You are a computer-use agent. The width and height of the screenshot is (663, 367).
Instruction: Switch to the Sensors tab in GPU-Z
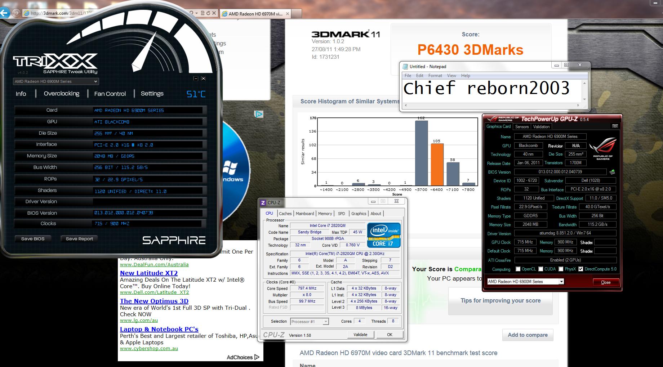pyautogui.click(x=522, y=127)
